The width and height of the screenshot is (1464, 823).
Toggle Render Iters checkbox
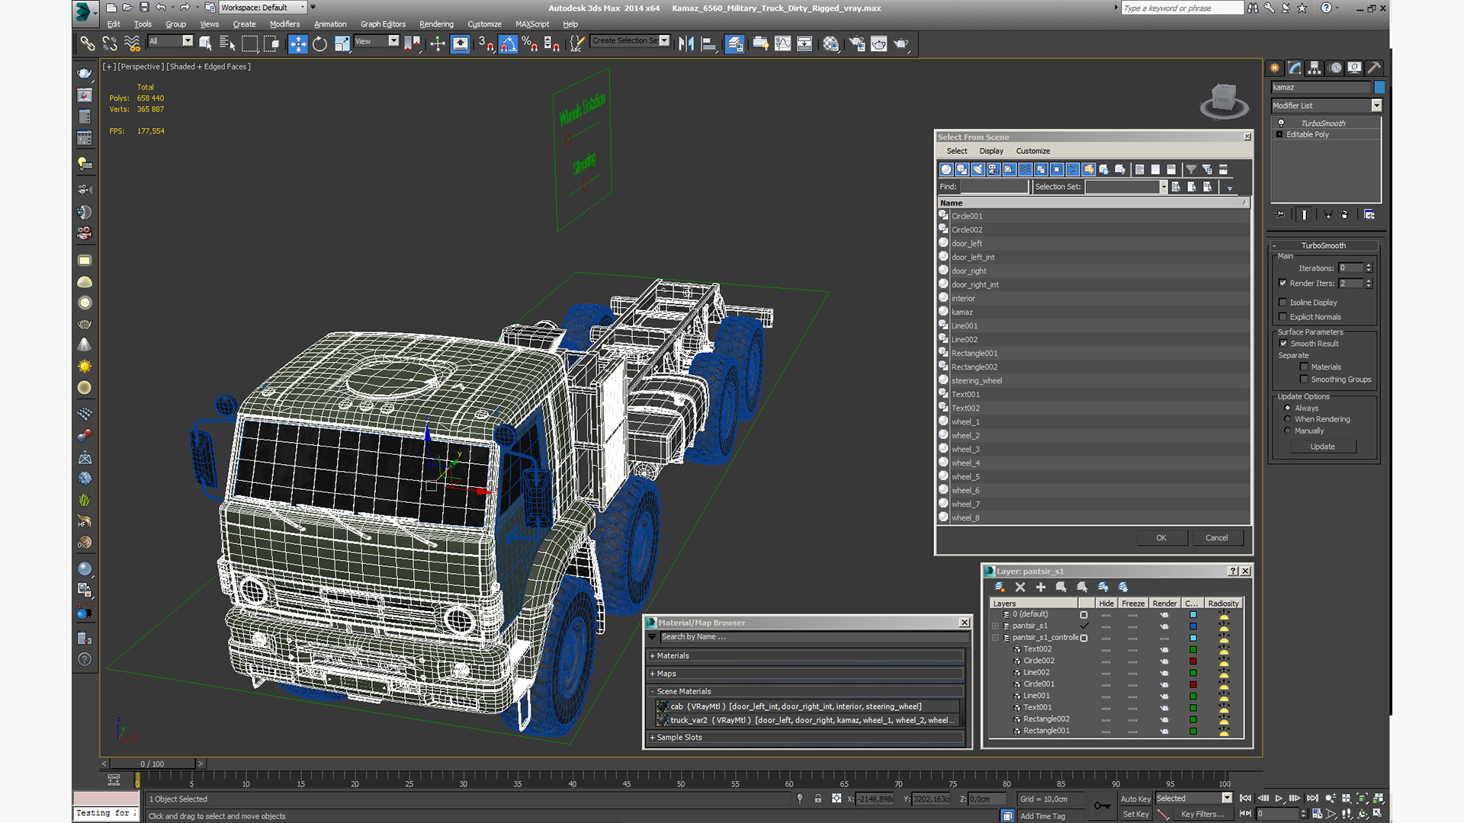(1283, 283)
